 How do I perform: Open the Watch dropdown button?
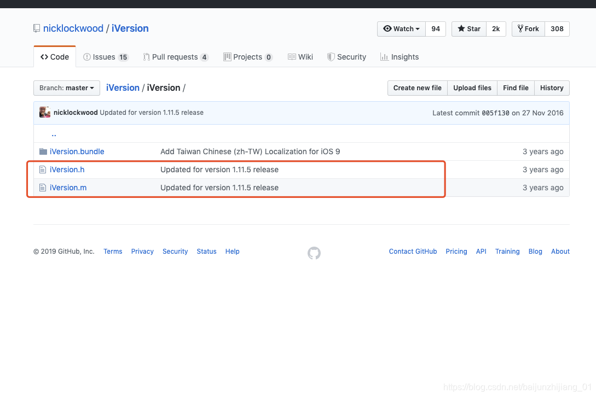point(401,29)
